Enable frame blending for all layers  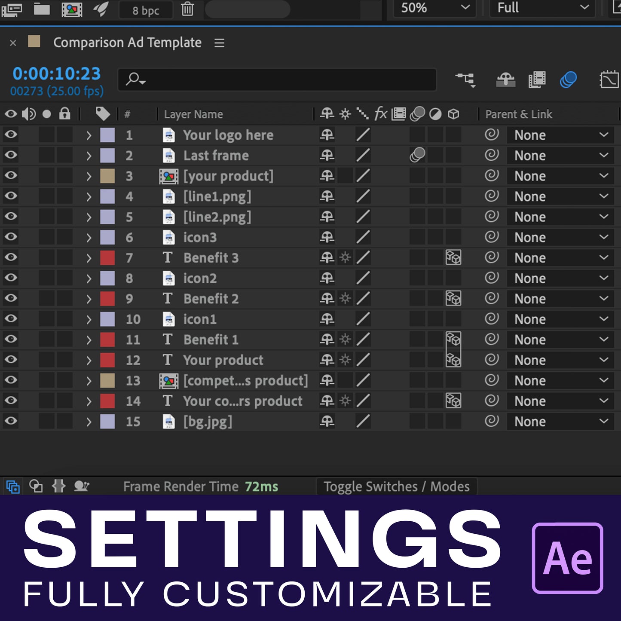pos(537,80)
